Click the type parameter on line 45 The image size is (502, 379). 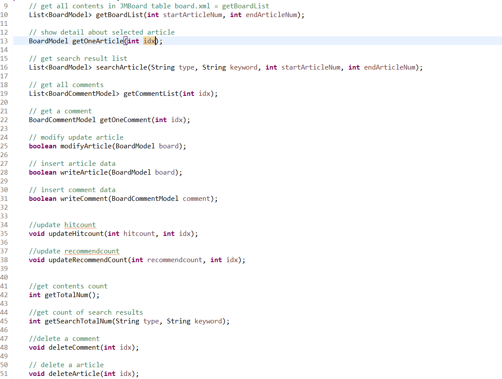(x=151, y=321)
